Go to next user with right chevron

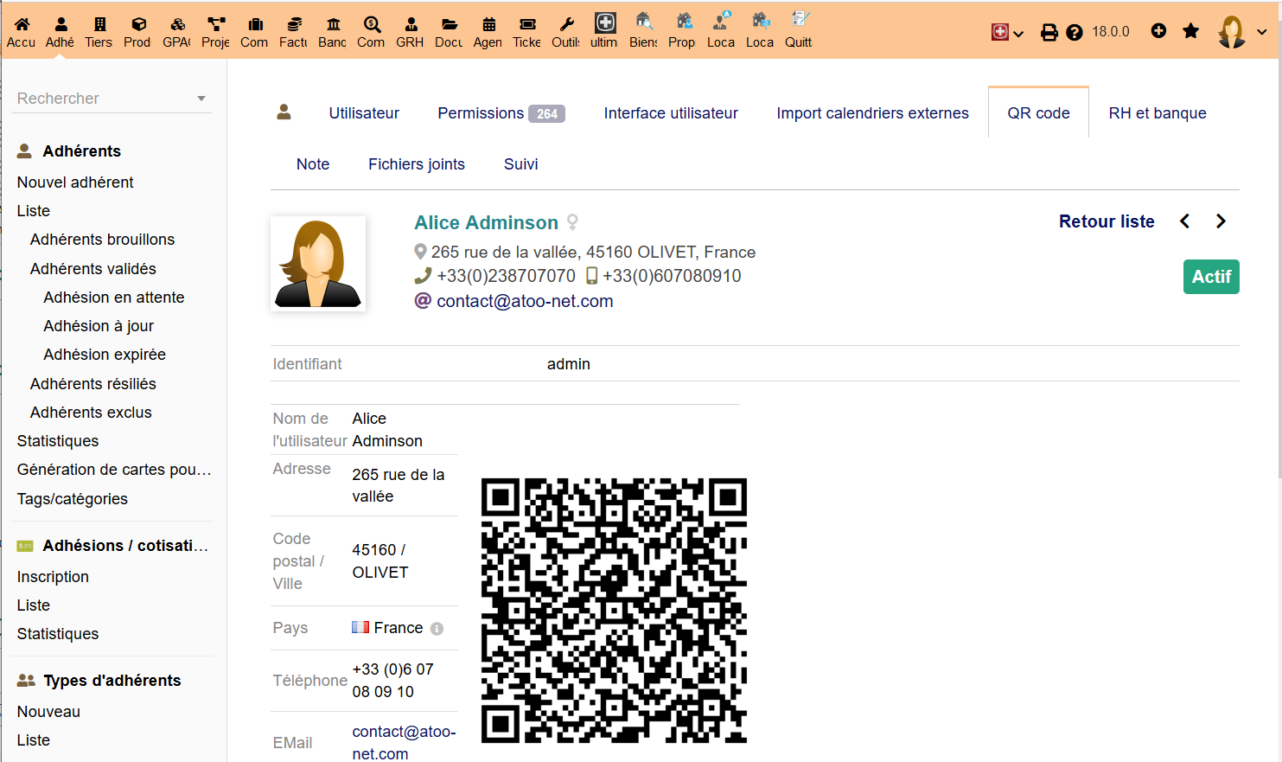point(1221,221)
